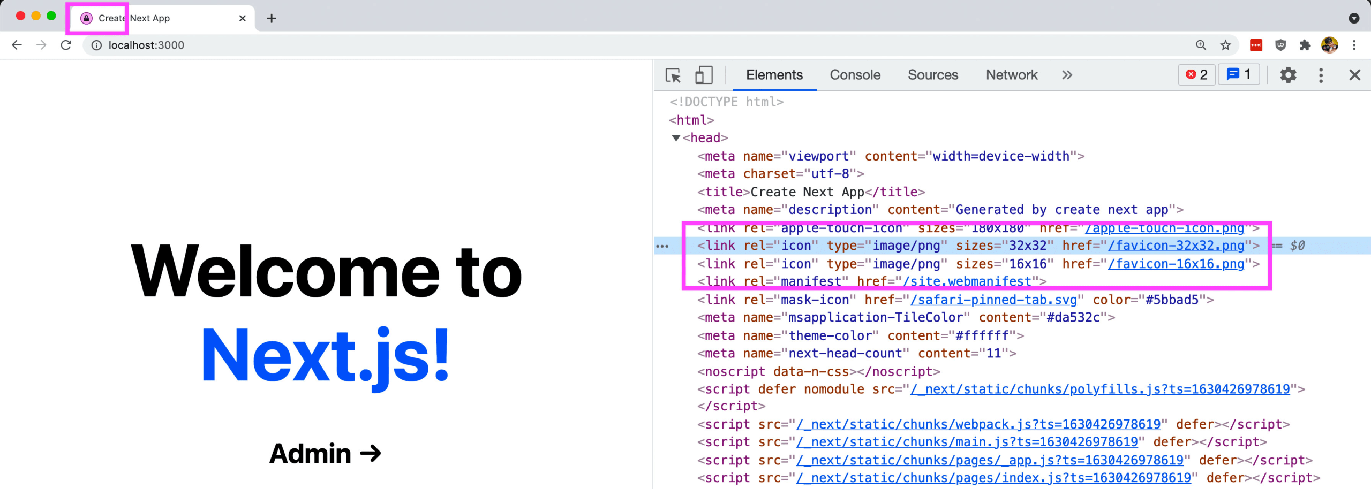The width and height of the screenshot is (1371, 489).
Task: Open Chrome's three-dot menu
Action: pyautogui.click(x=1354, y=45)
